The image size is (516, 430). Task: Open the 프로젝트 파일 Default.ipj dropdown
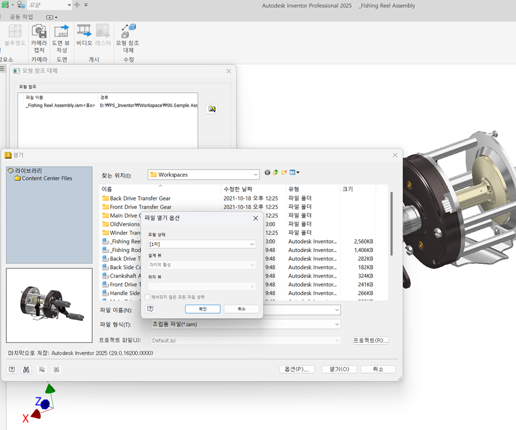click(x=246, y=340)
